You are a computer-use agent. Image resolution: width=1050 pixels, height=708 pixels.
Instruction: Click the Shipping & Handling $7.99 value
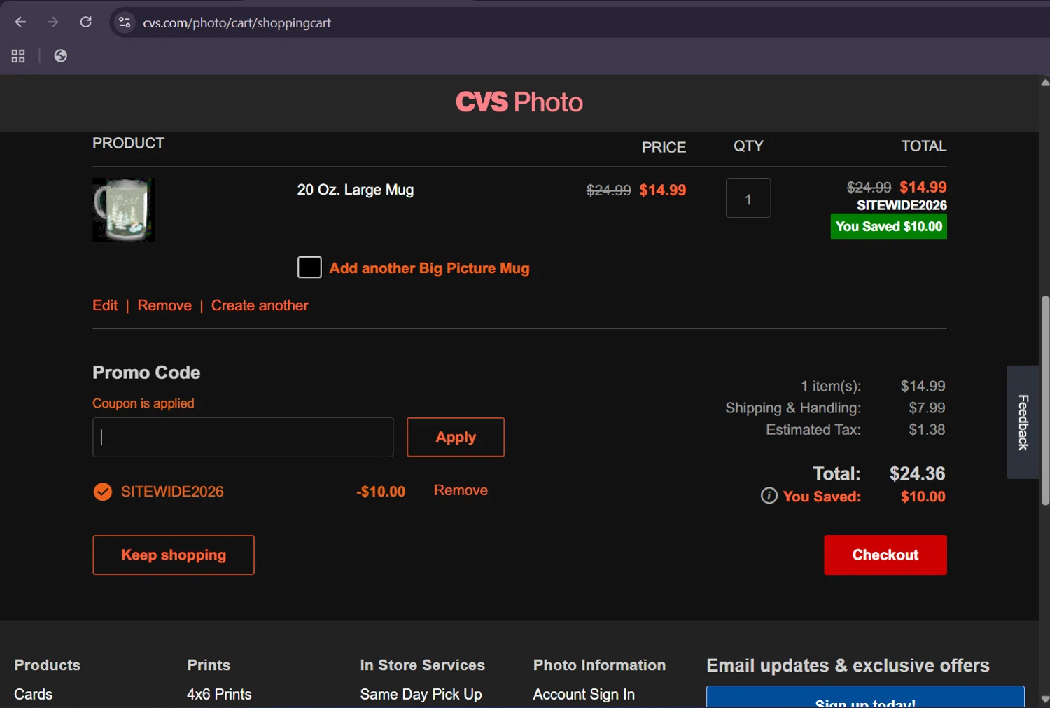[x=927, y=408]
